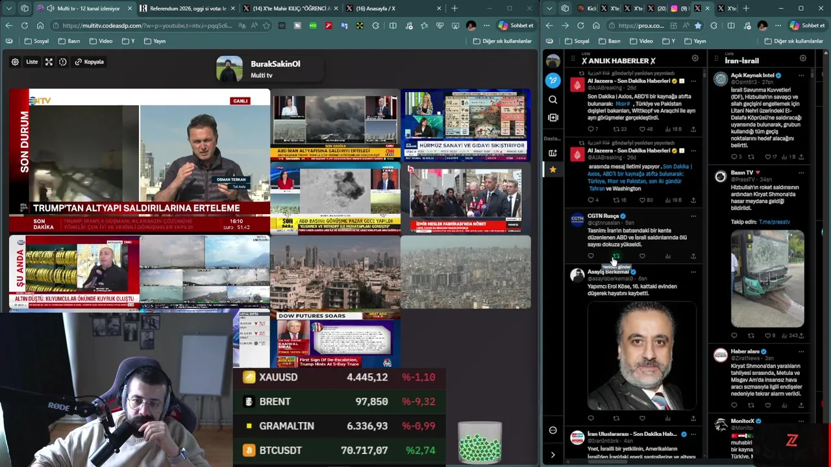Expand tab search dropdown in left browser
The width and height of the screenshot is (831, 467).
coord(9,8)
